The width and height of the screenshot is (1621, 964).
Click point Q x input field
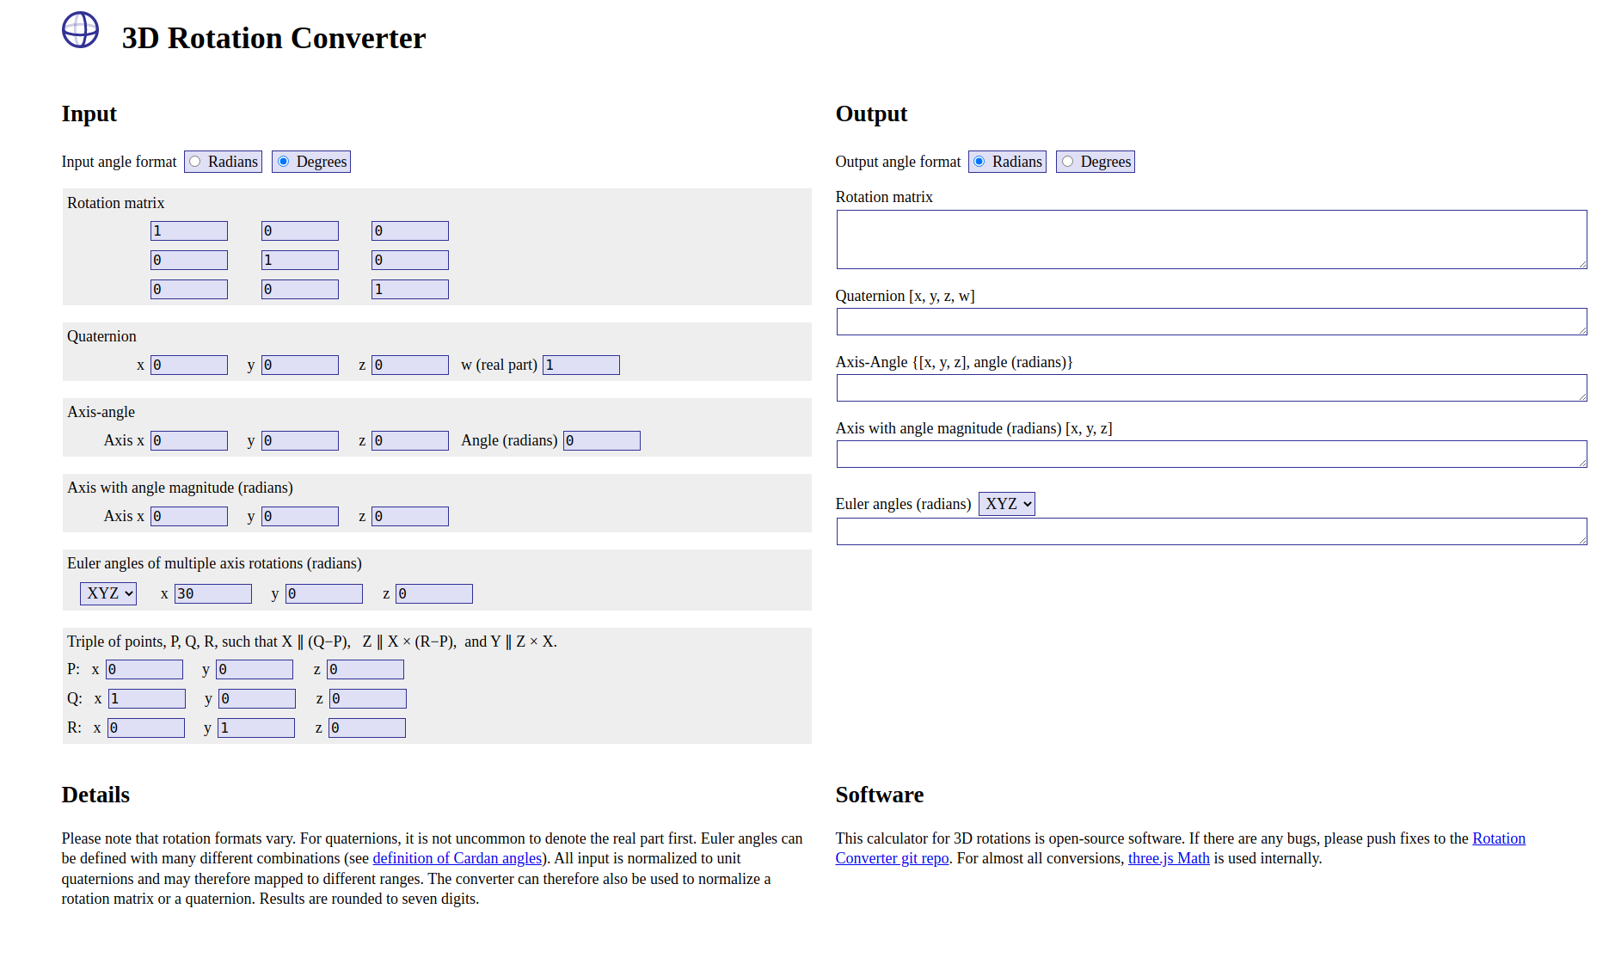coord(147,699)
